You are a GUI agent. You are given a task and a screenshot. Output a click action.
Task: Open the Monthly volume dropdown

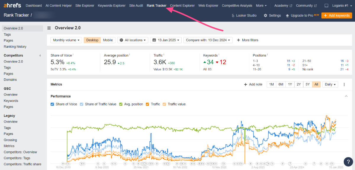click(66, 40)
